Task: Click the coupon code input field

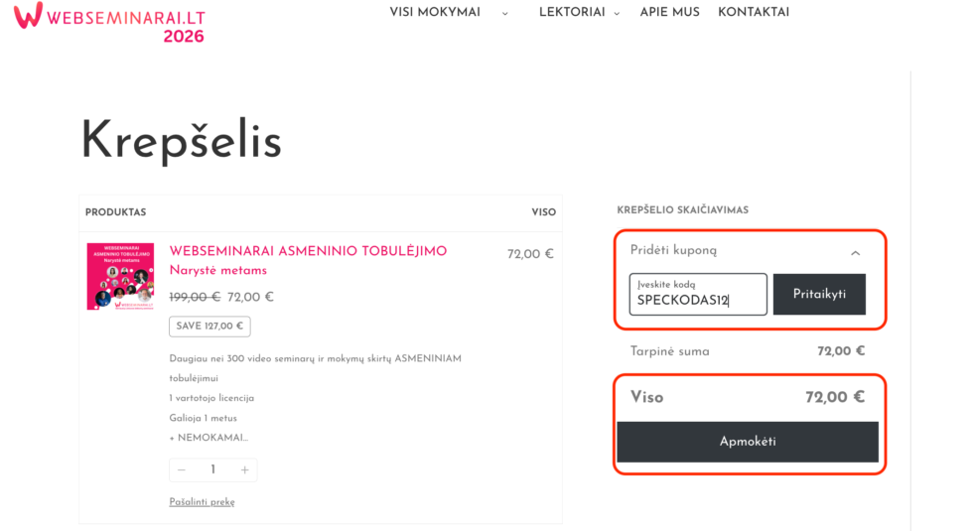Action: (x=698, y=295)
